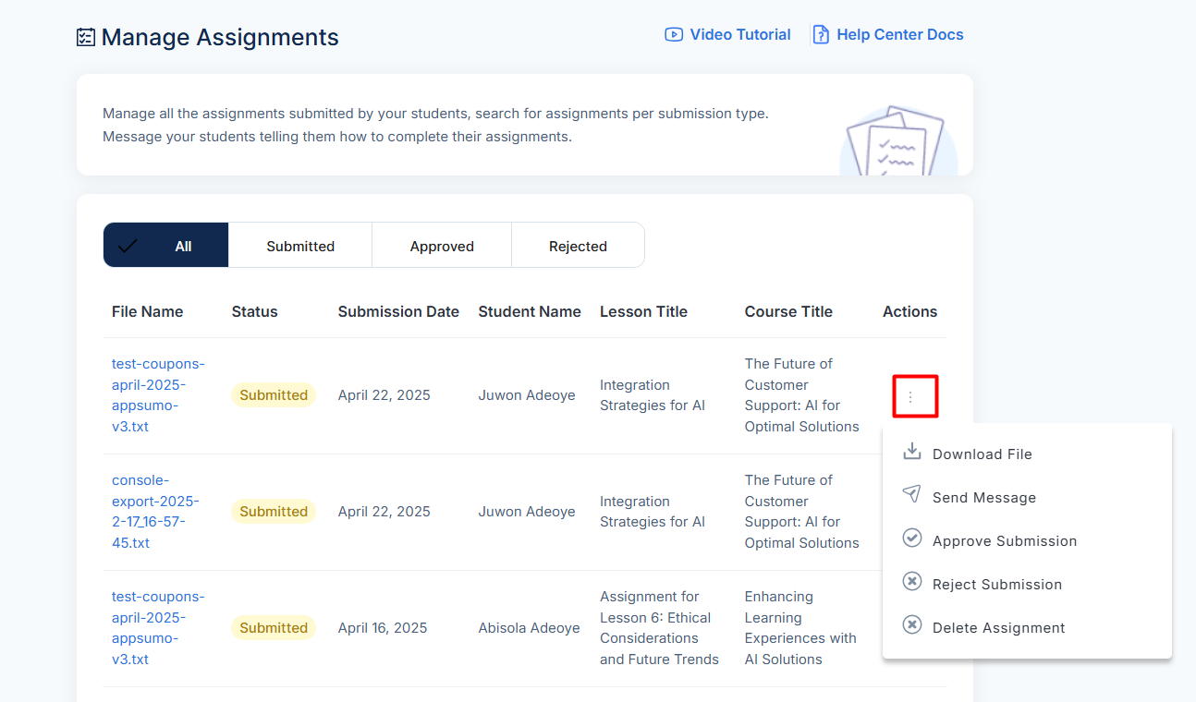Click Enhancing Learning Experiences with AI Solutions
The image size is (1196, 702).
point(800,628)
